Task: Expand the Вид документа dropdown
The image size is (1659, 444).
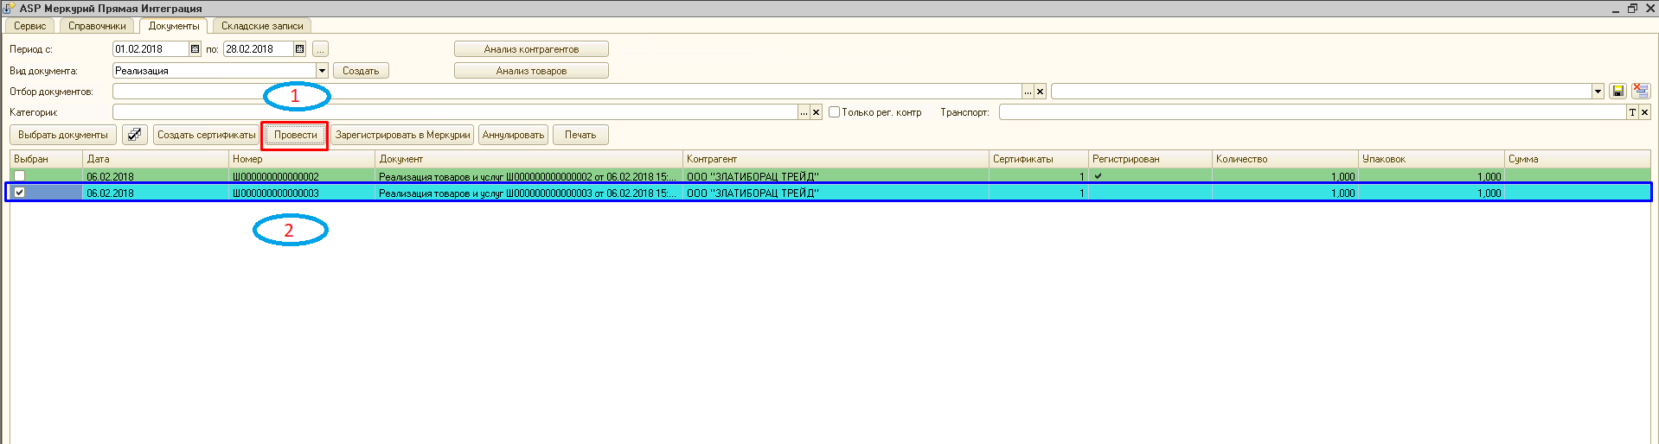Action: 322,71
